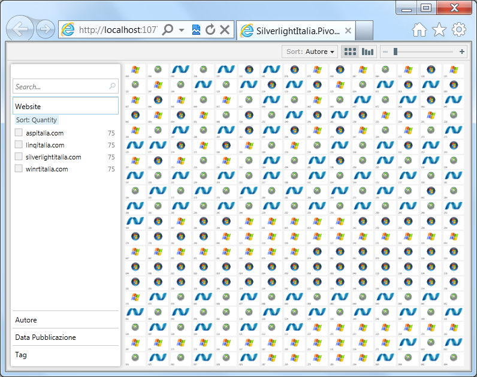
Task: Expand the Autore filter category
Action: tap(65, 320)
